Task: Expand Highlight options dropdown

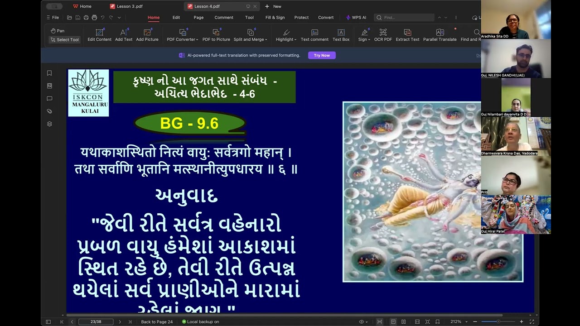Action: pyautogui.click(x=286, y=35)
